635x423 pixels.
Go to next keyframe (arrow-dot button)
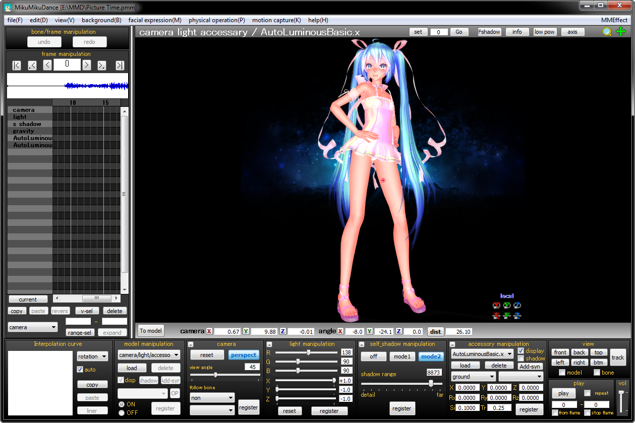[101, 65]
